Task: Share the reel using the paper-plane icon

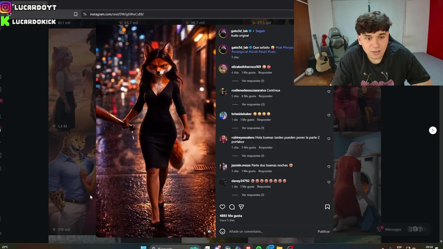Action: (241, 207)
